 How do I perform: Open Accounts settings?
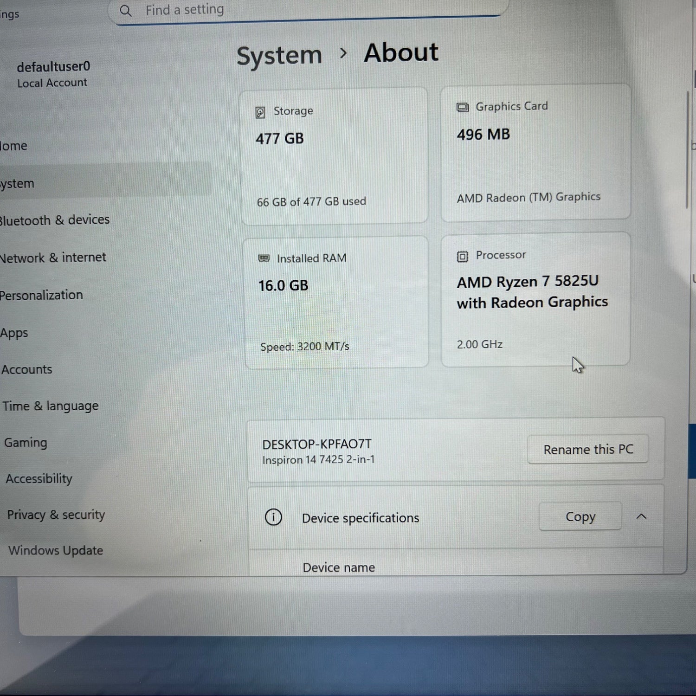point(27,369)
